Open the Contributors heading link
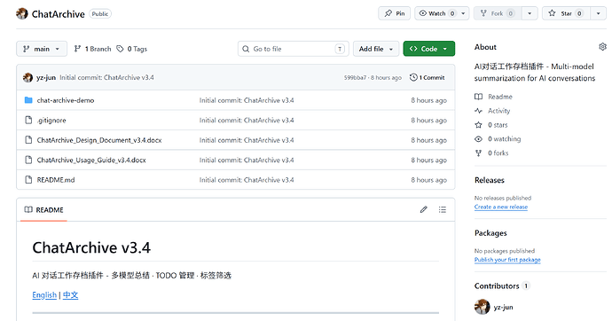This screenshot has width=612, height=321. pos(497,286)
